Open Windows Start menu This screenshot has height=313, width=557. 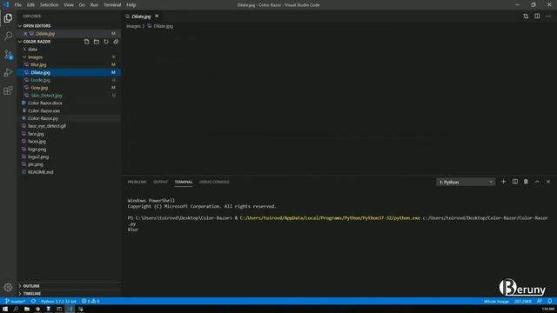click(x=5, y=310)
